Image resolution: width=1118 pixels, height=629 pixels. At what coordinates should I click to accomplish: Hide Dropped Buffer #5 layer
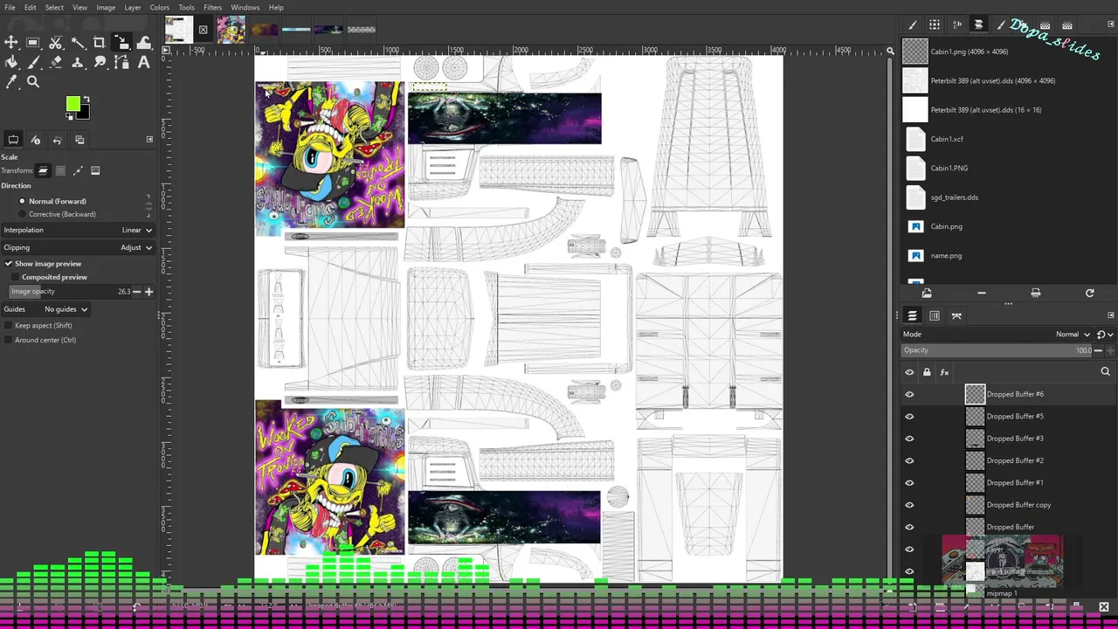(x=909, y=417)
